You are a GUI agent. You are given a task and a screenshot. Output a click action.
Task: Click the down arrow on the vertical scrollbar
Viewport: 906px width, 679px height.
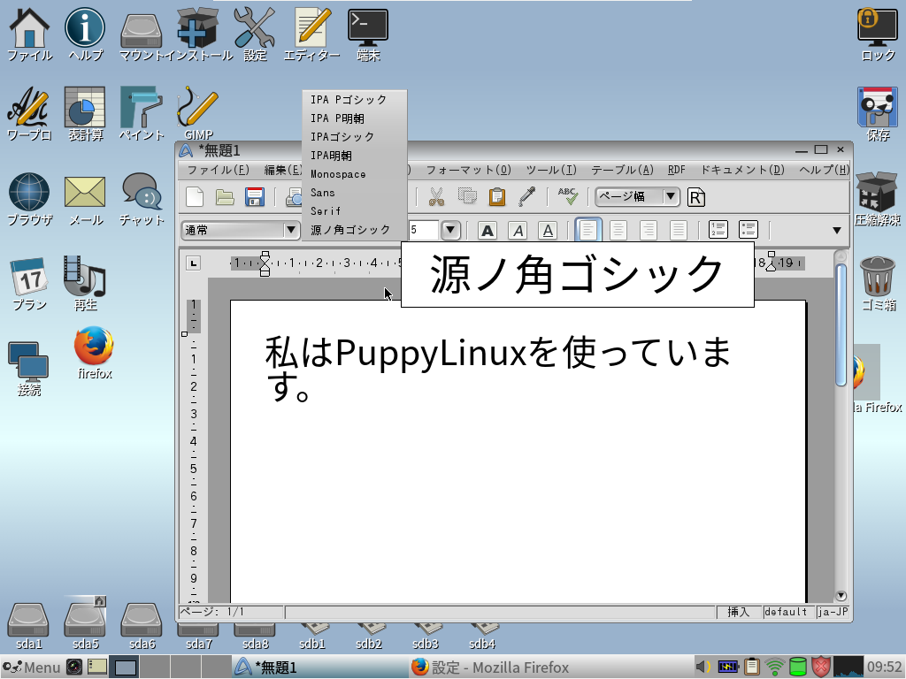tap(840, 595)
